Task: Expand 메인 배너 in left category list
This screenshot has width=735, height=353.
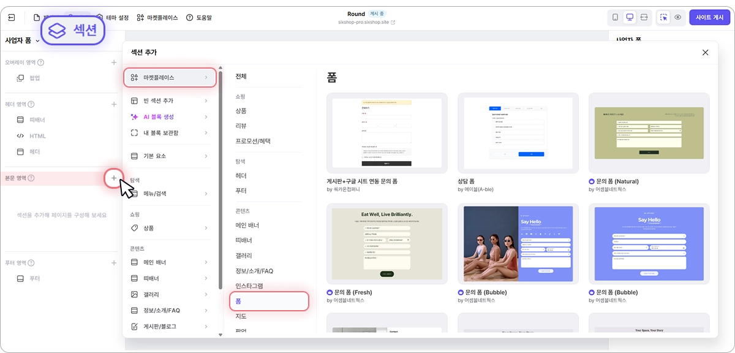Action: coord(170,262)
